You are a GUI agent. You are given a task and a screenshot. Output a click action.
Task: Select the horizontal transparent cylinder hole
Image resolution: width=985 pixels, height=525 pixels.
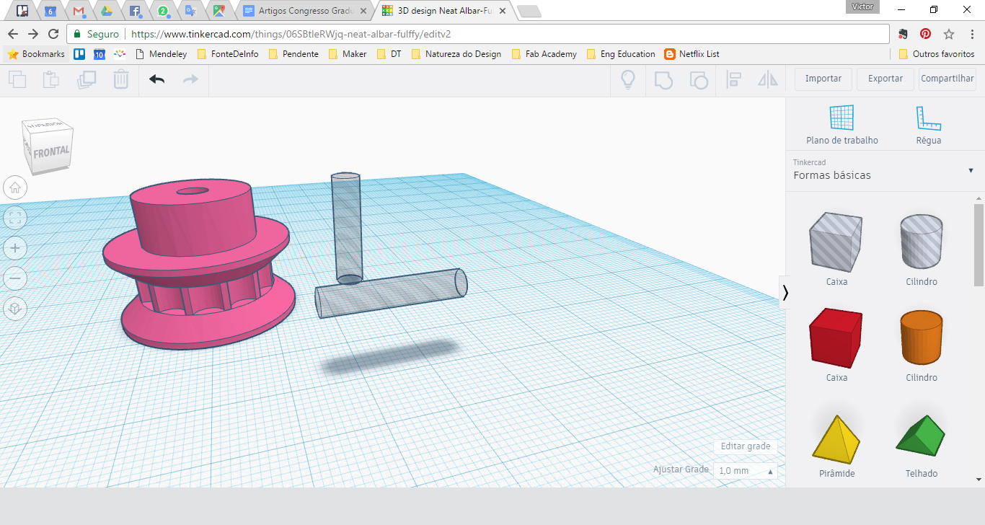pos(392,293)
